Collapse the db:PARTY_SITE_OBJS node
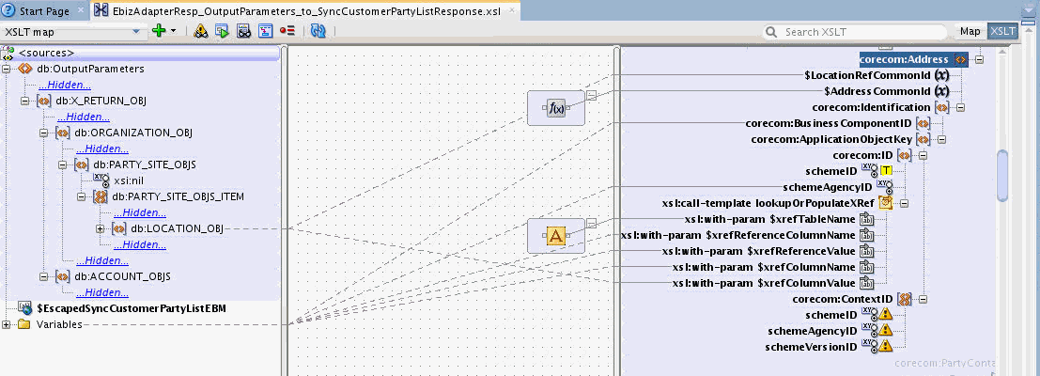This screenshot has height=376, width=1040. pos(62,164)
